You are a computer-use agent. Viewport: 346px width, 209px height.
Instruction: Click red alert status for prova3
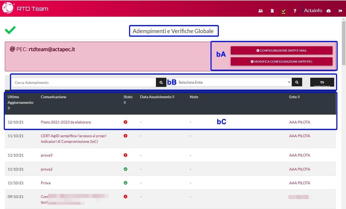pyautogui.click(x=125, y=155)
